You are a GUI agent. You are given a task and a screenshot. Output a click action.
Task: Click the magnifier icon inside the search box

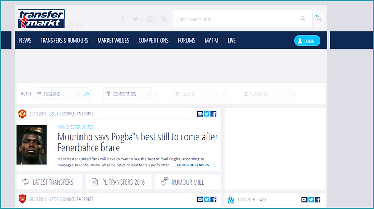303,18
